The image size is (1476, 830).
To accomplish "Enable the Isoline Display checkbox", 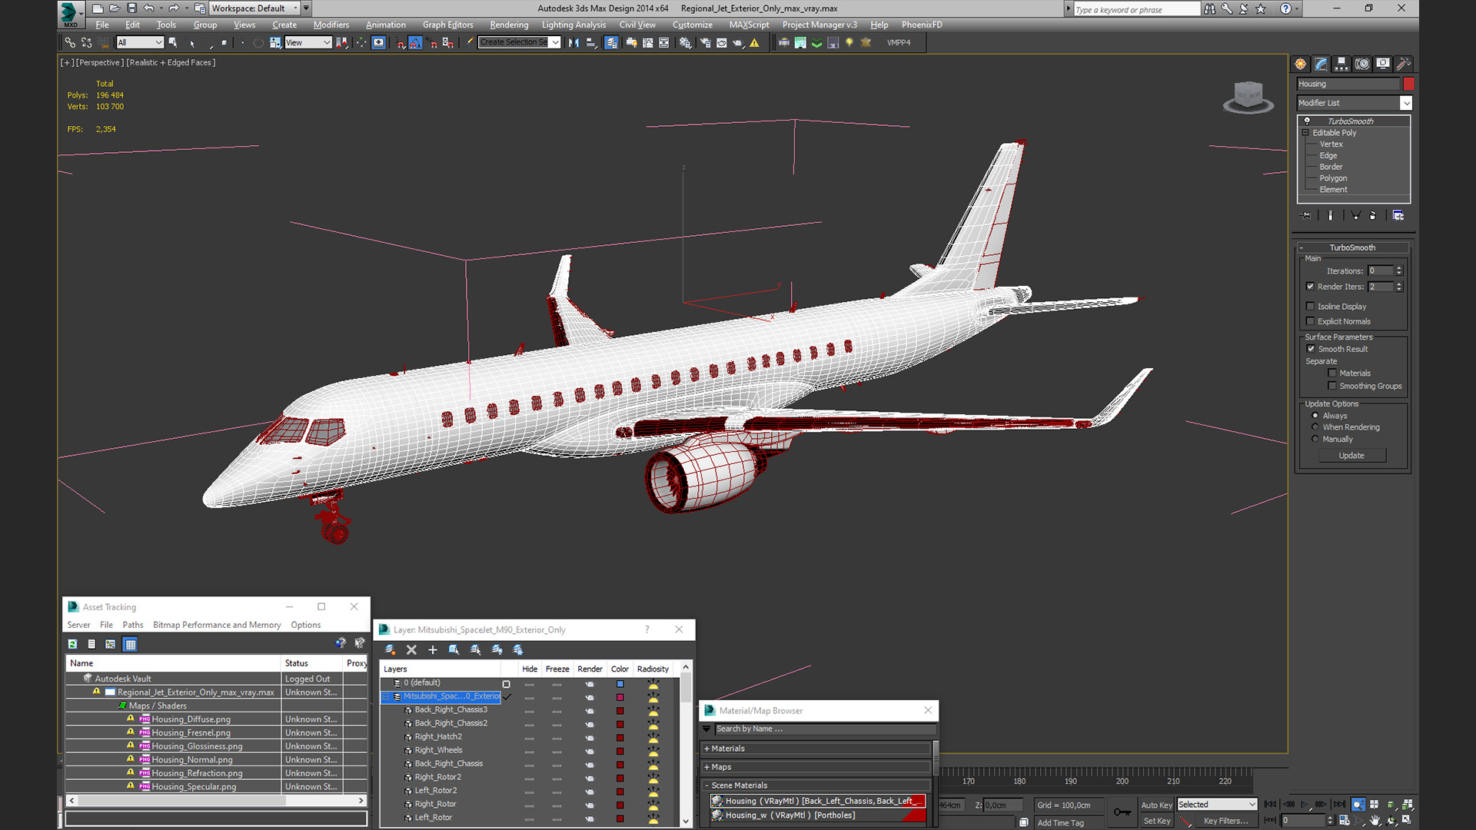I will coord(1311,306).
